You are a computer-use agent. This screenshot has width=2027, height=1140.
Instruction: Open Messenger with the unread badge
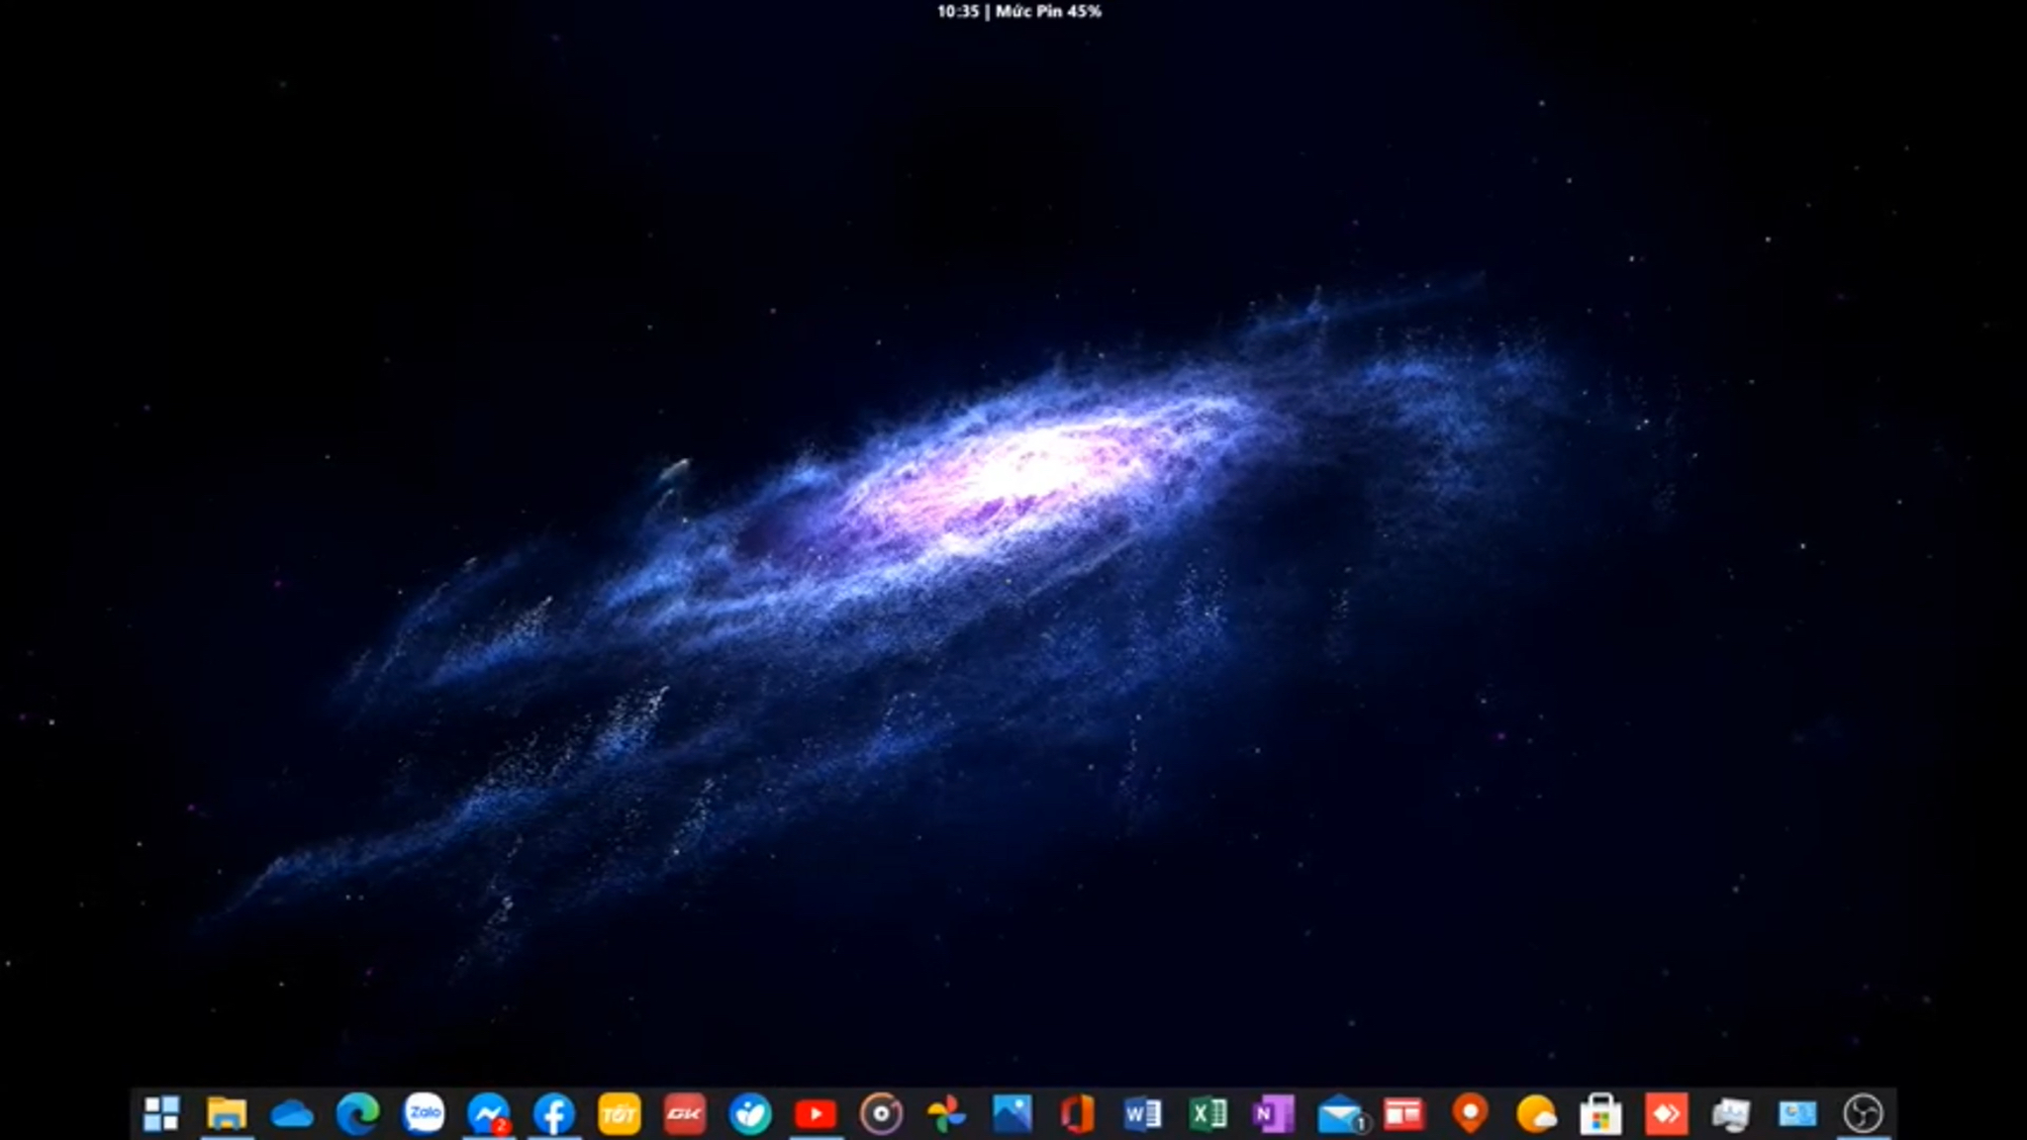[489, 1114]
